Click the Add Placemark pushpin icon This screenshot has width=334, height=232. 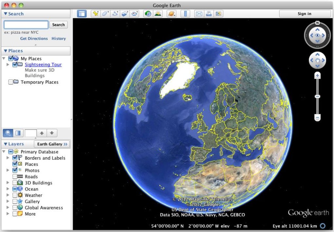coord(95,14)
